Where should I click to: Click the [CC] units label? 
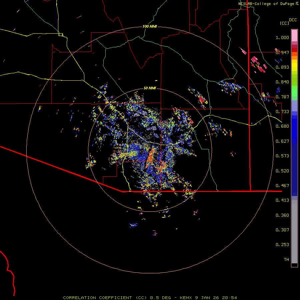tap(284, 23)
